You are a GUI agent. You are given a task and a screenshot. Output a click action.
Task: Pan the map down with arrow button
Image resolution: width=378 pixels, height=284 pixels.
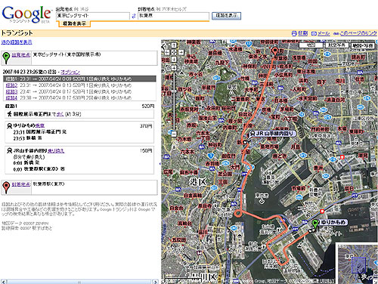click(x=174, y=60)
